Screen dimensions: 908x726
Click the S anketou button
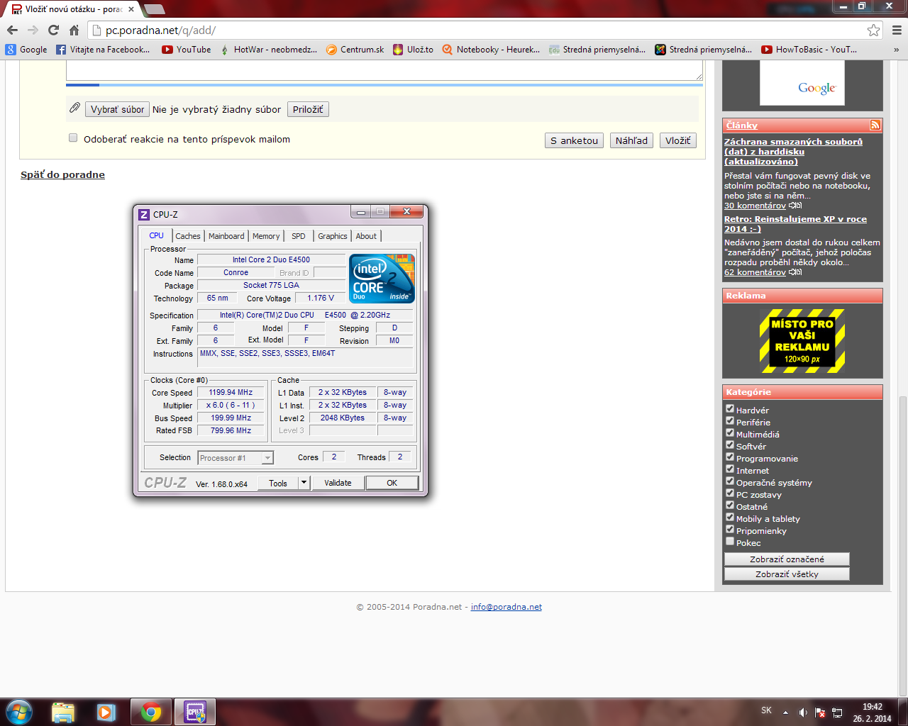pos(575,140)
